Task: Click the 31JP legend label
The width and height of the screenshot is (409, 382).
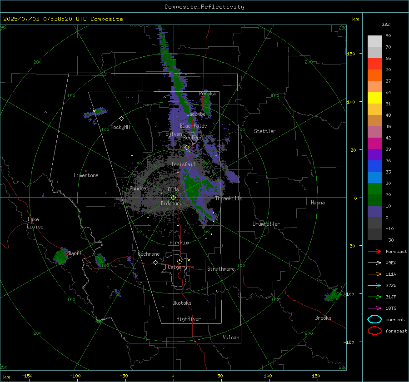Action: pos(391,297)
